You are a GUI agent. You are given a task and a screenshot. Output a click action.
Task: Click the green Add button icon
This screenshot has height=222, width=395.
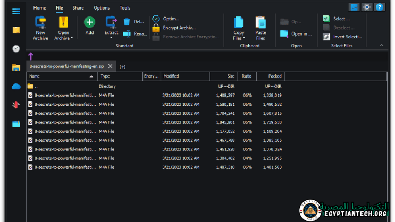89,22
